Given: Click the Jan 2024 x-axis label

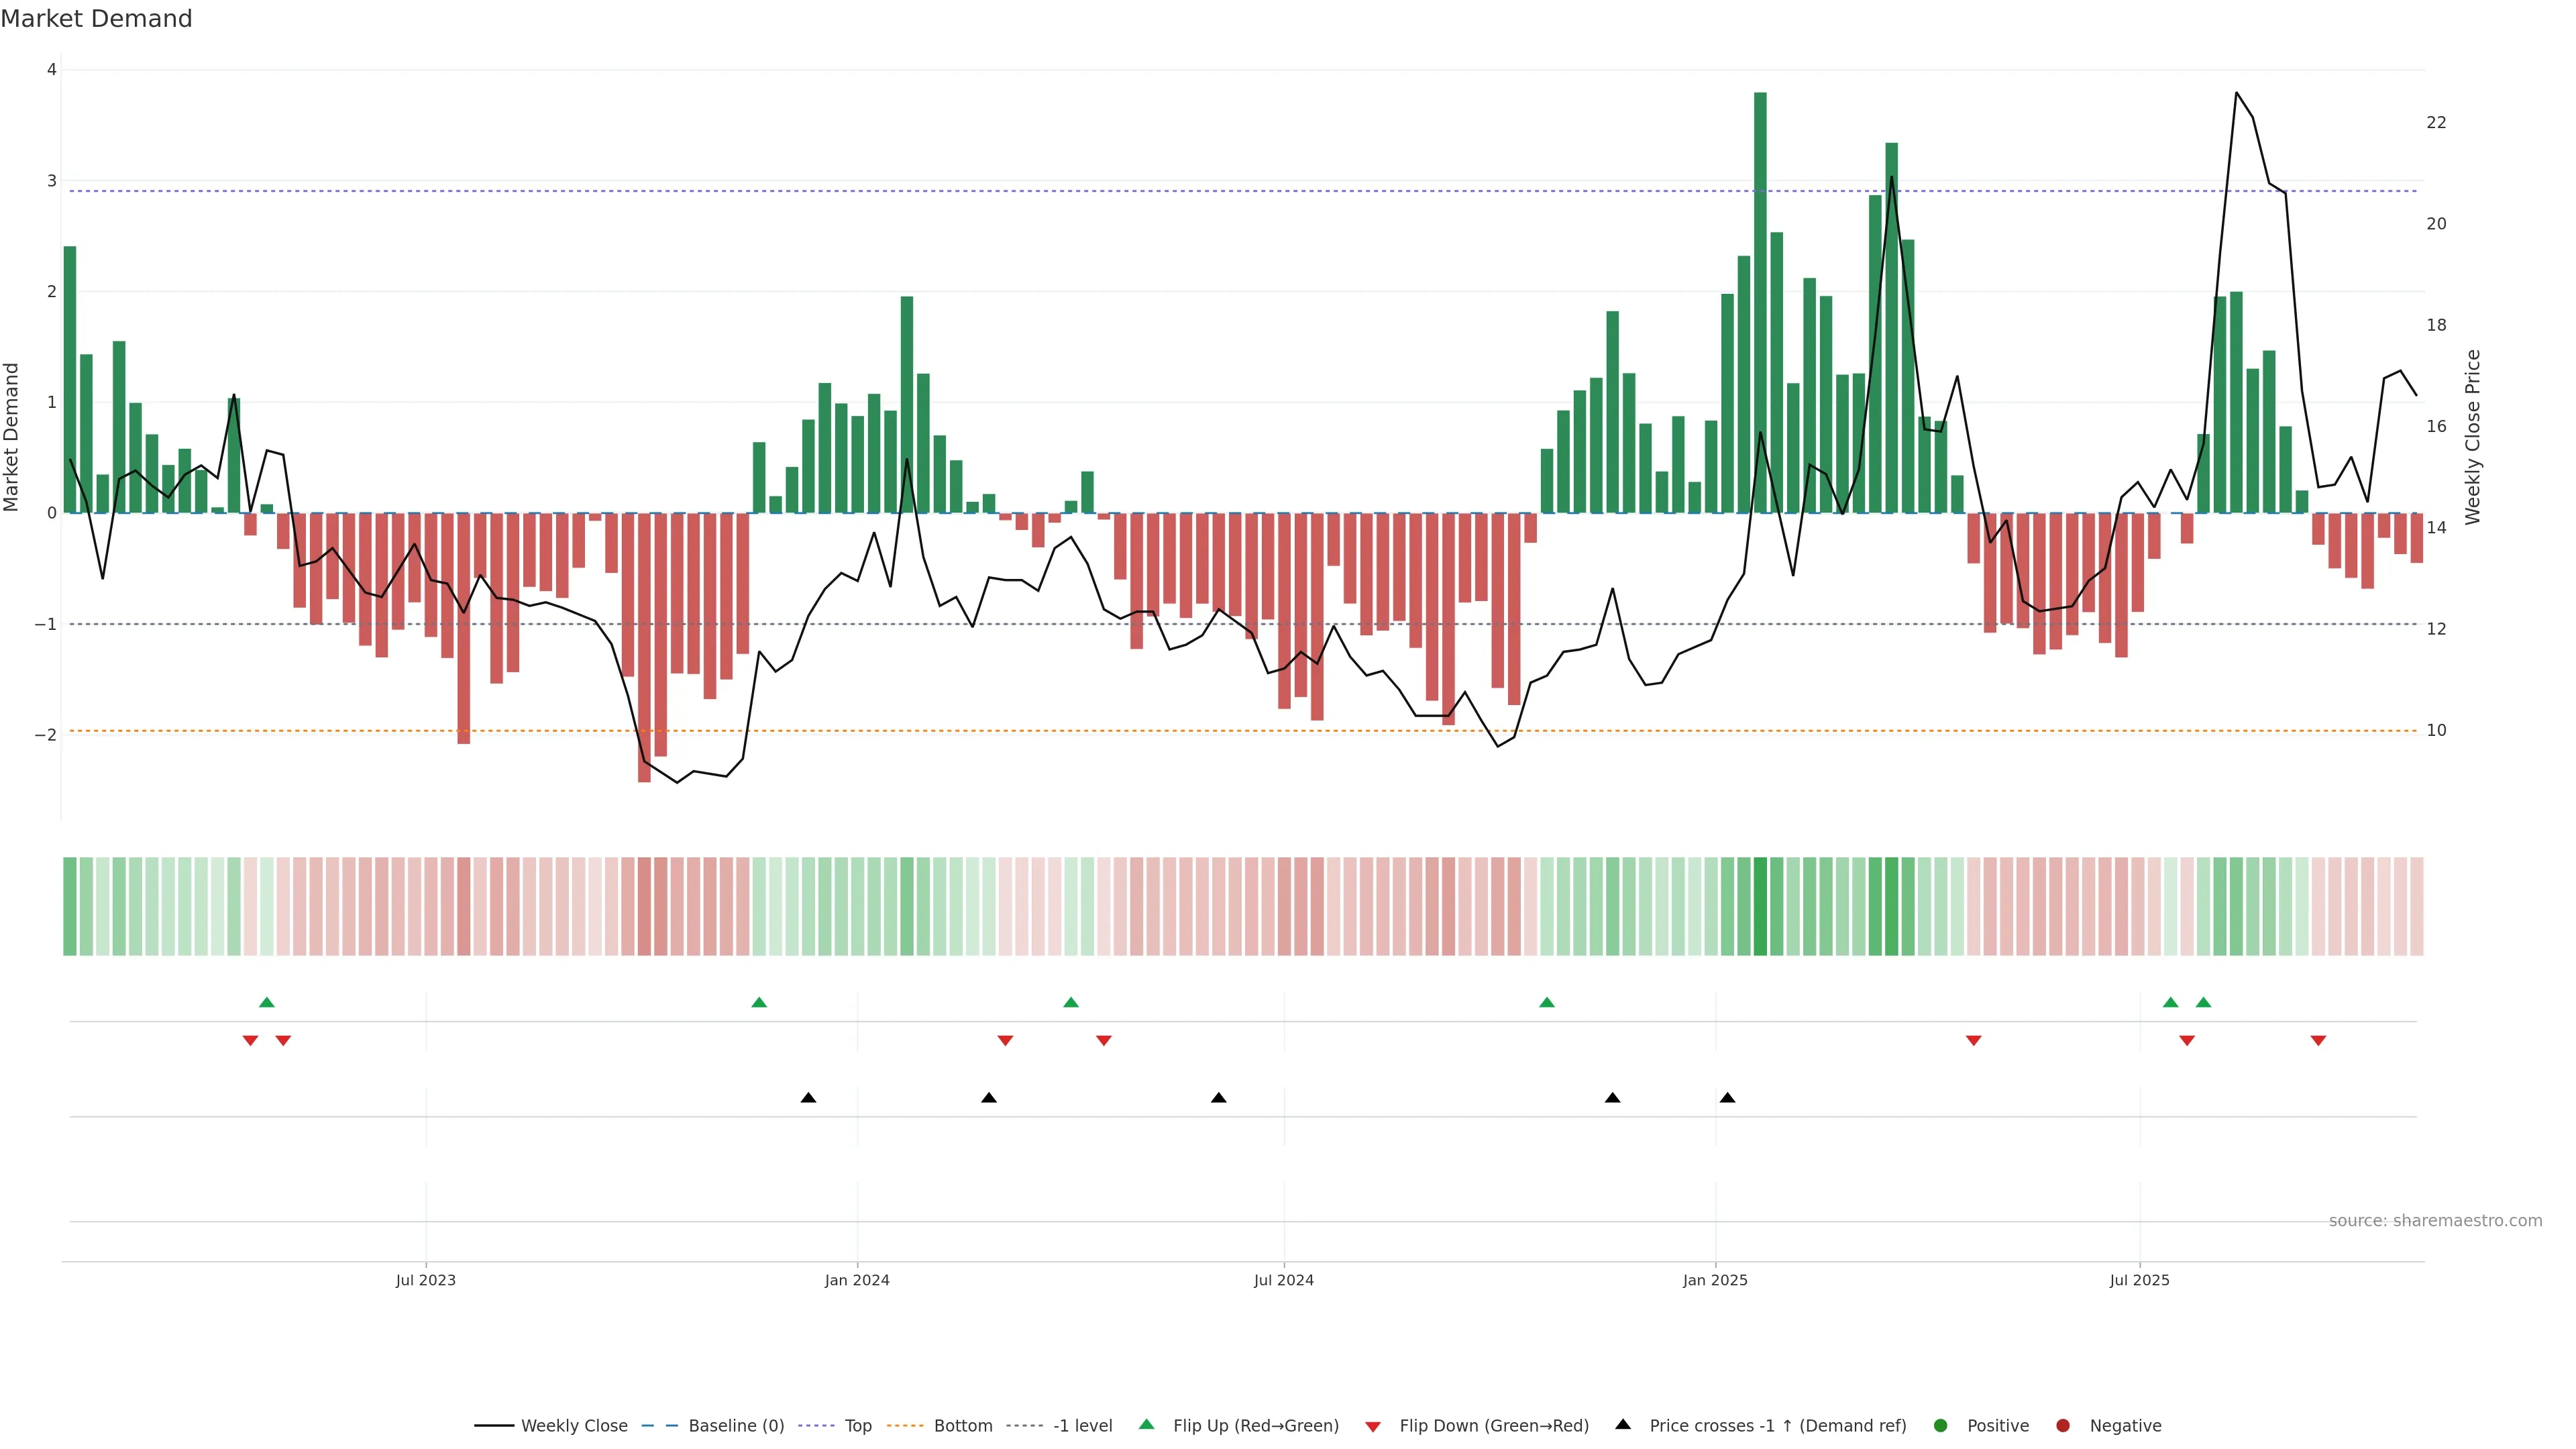Looking at the screenshot, I should click(x=857, y=1281).
